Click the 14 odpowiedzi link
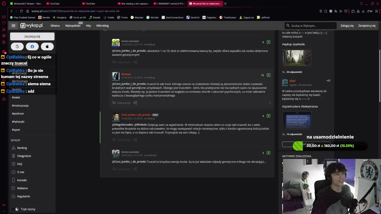Viewport: 381px width, 214px height. tap(294, 134)
